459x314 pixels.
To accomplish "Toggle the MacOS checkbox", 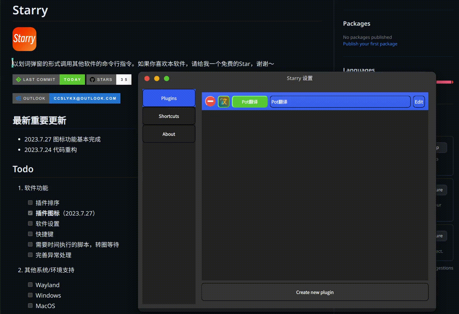I will pos(30,306).
